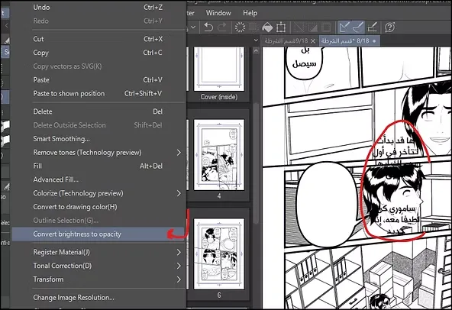Viewport: 452px width, 310px height.
Task: Click the Deselect icon in the command bar
Action: [x=299, y=27]
